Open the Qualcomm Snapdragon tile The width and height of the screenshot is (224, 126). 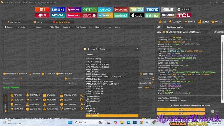89,15
